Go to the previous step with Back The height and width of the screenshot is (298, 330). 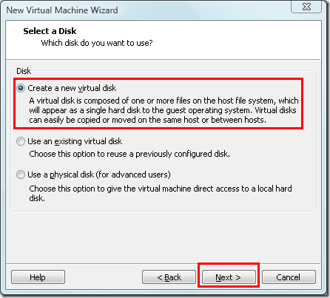coord(169,277)
